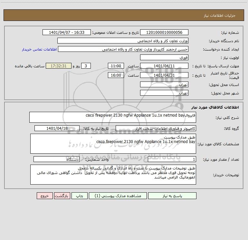
Task: Click the جزئیات اطلاعات نیاز header title
Action: [220, 15]
